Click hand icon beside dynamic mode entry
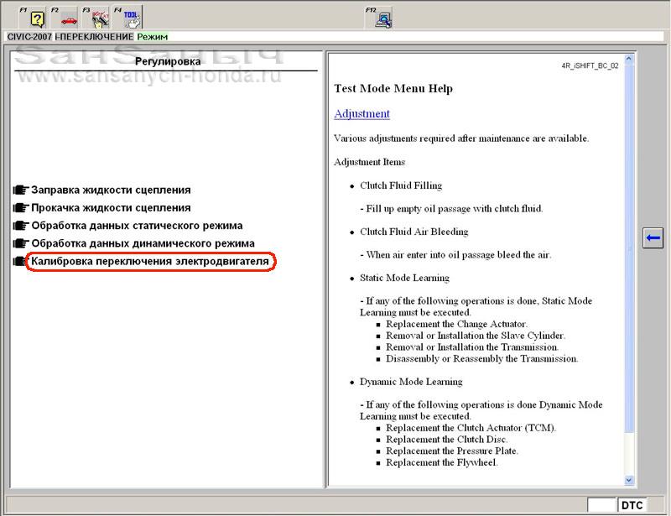The height and width of the screenshot is (516, 671). (x=20, y=243)
